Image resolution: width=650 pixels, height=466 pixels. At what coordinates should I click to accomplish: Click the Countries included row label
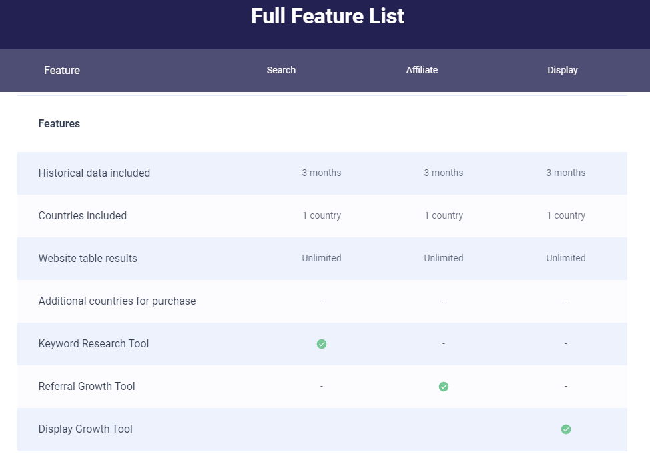[x=83, y=216]
